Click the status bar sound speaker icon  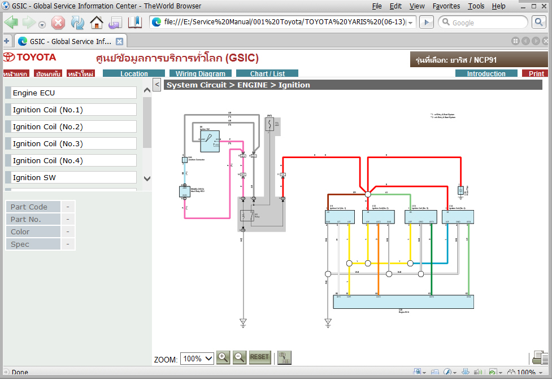[x=478, y=372]
